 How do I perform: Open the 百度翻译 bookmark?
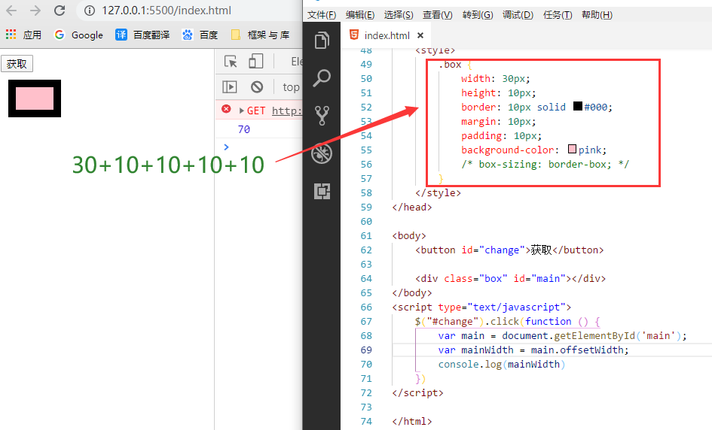[142, 35]
